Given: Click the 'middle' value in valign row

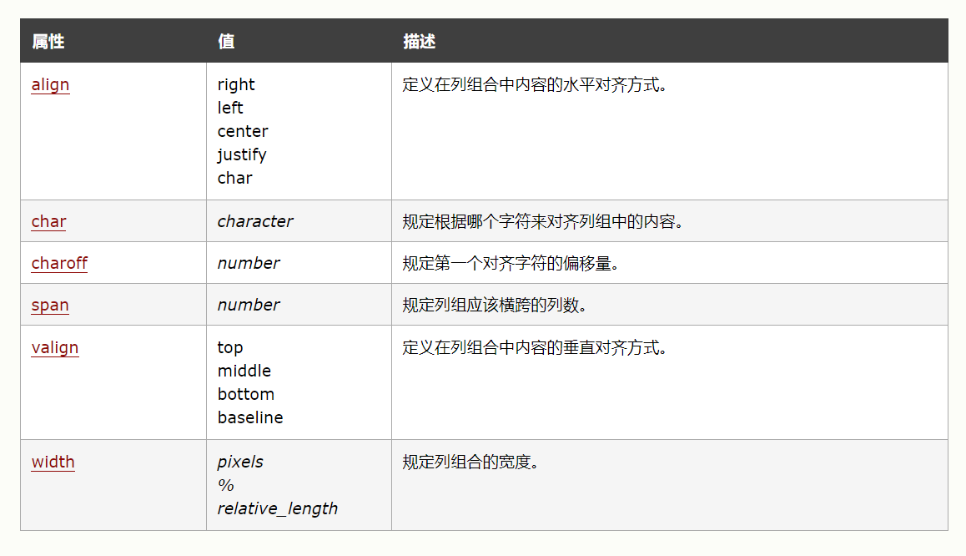Looking at the screenshot, I should [x=244, y=371].
